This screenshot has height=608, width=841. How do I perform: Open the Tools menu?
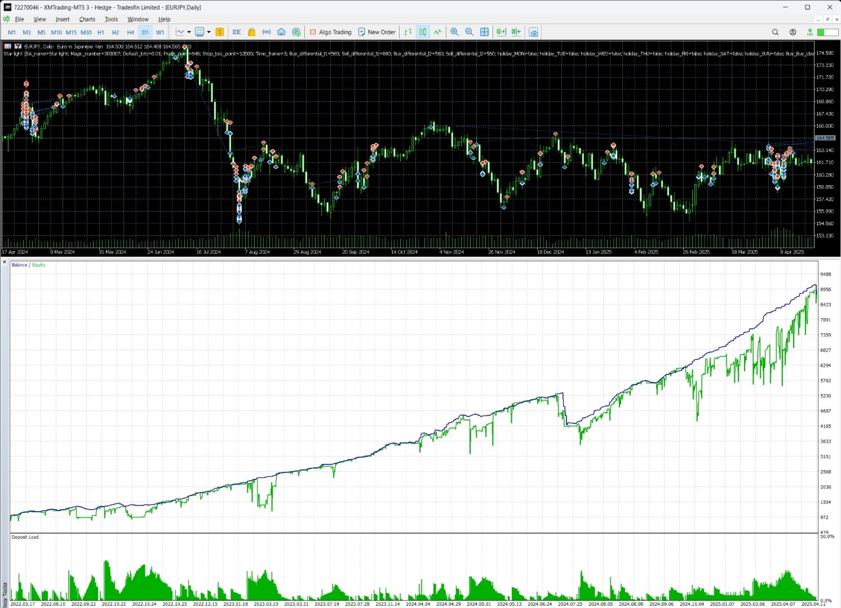112,19
